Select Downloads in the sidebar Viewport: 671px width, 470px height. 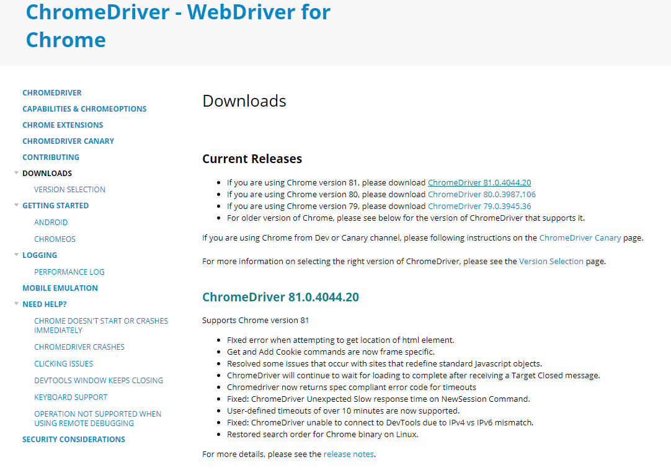pos(47,174)
